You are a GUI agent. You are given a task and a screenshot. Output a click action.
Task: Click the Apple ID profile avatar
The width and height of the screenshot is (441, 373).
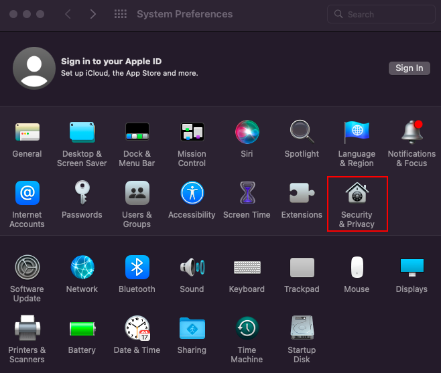pyautogui.click(x=34, y=68)
